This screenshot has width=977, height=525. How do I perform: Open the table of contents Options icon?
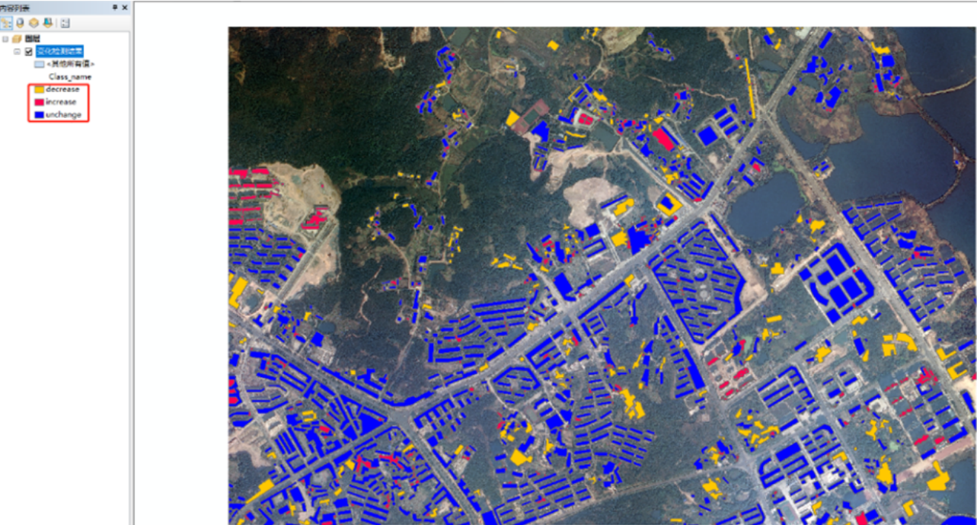tap(65, 23)
